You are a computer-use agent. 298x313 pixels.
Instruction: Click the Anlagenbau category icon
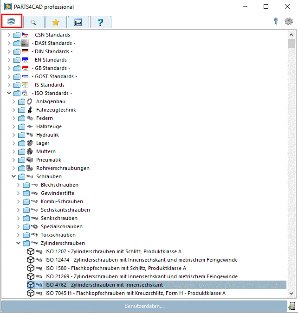click(x=30, y=101)
